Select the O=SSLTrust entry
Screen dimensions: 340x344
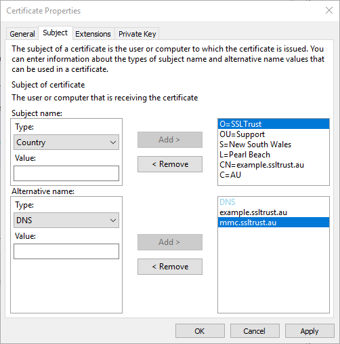point(274,124)
